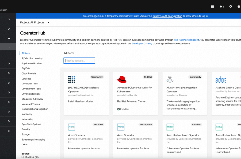Click the Community badge on Hazelcast card

tap(97, 77)
